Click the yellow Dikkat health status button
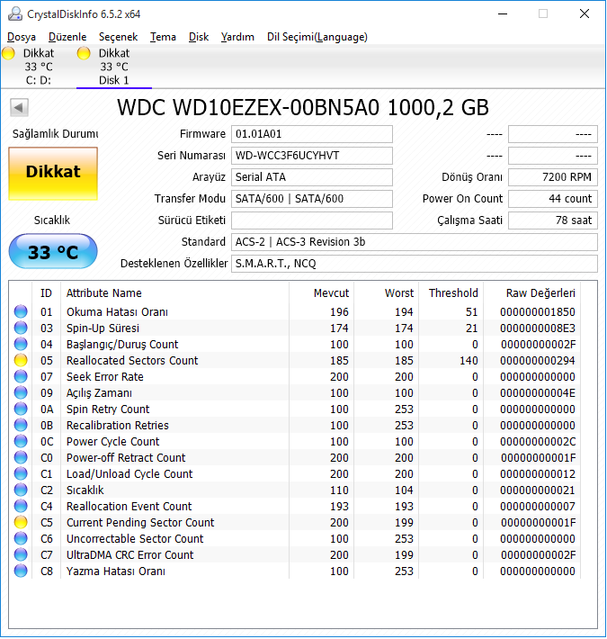 [x=53, y=174]
